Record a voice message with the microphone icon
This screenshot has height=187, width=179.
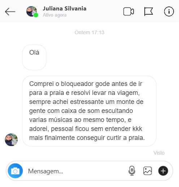(x=132, y=171)
